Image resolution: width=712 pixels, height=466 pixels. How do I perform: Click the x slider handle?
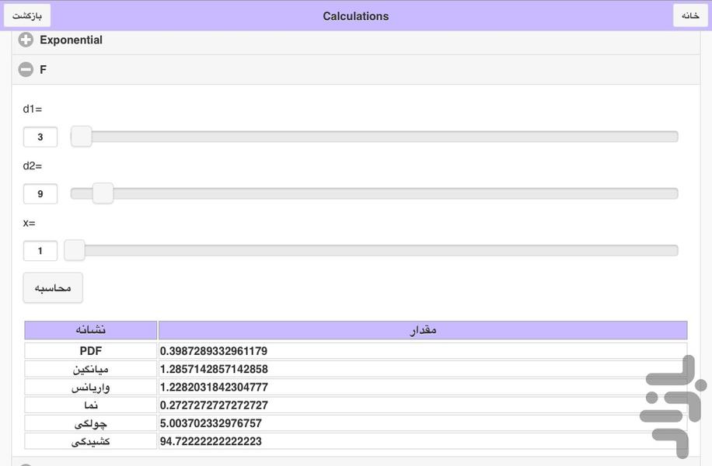[x=75, y=250]
